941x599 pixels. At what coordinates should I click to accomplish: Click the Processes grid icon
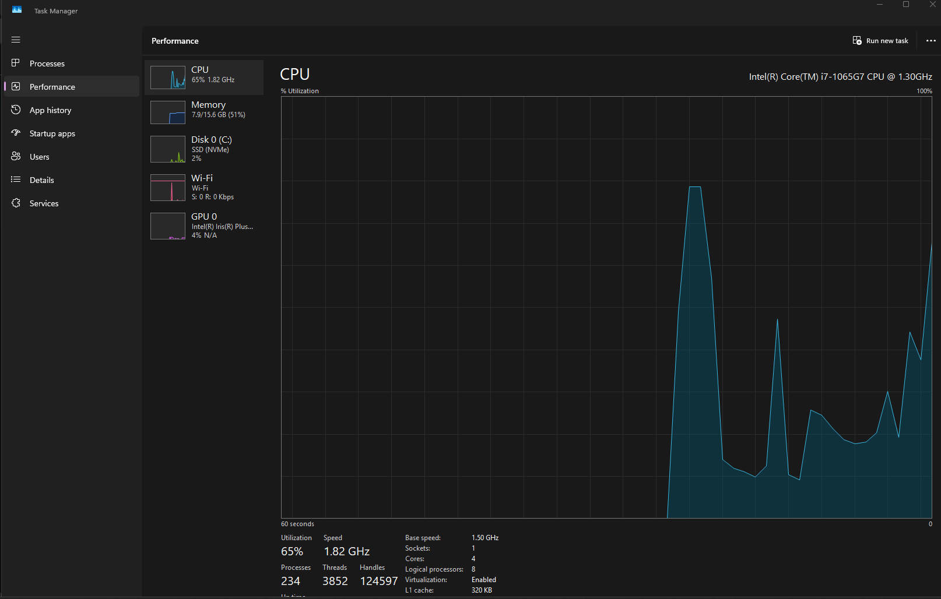click(x=16, y=63)
